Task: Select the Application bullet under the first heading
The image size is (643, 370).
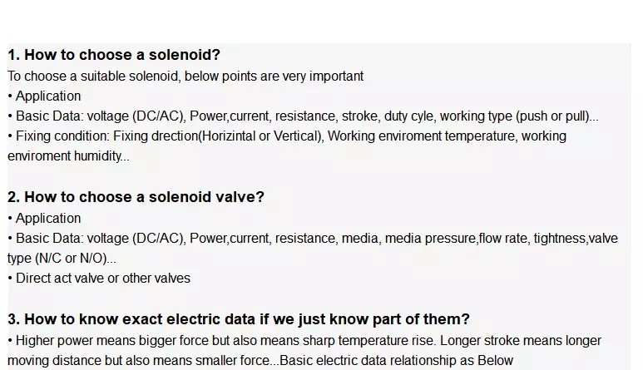Action: [x=47, y=96]
